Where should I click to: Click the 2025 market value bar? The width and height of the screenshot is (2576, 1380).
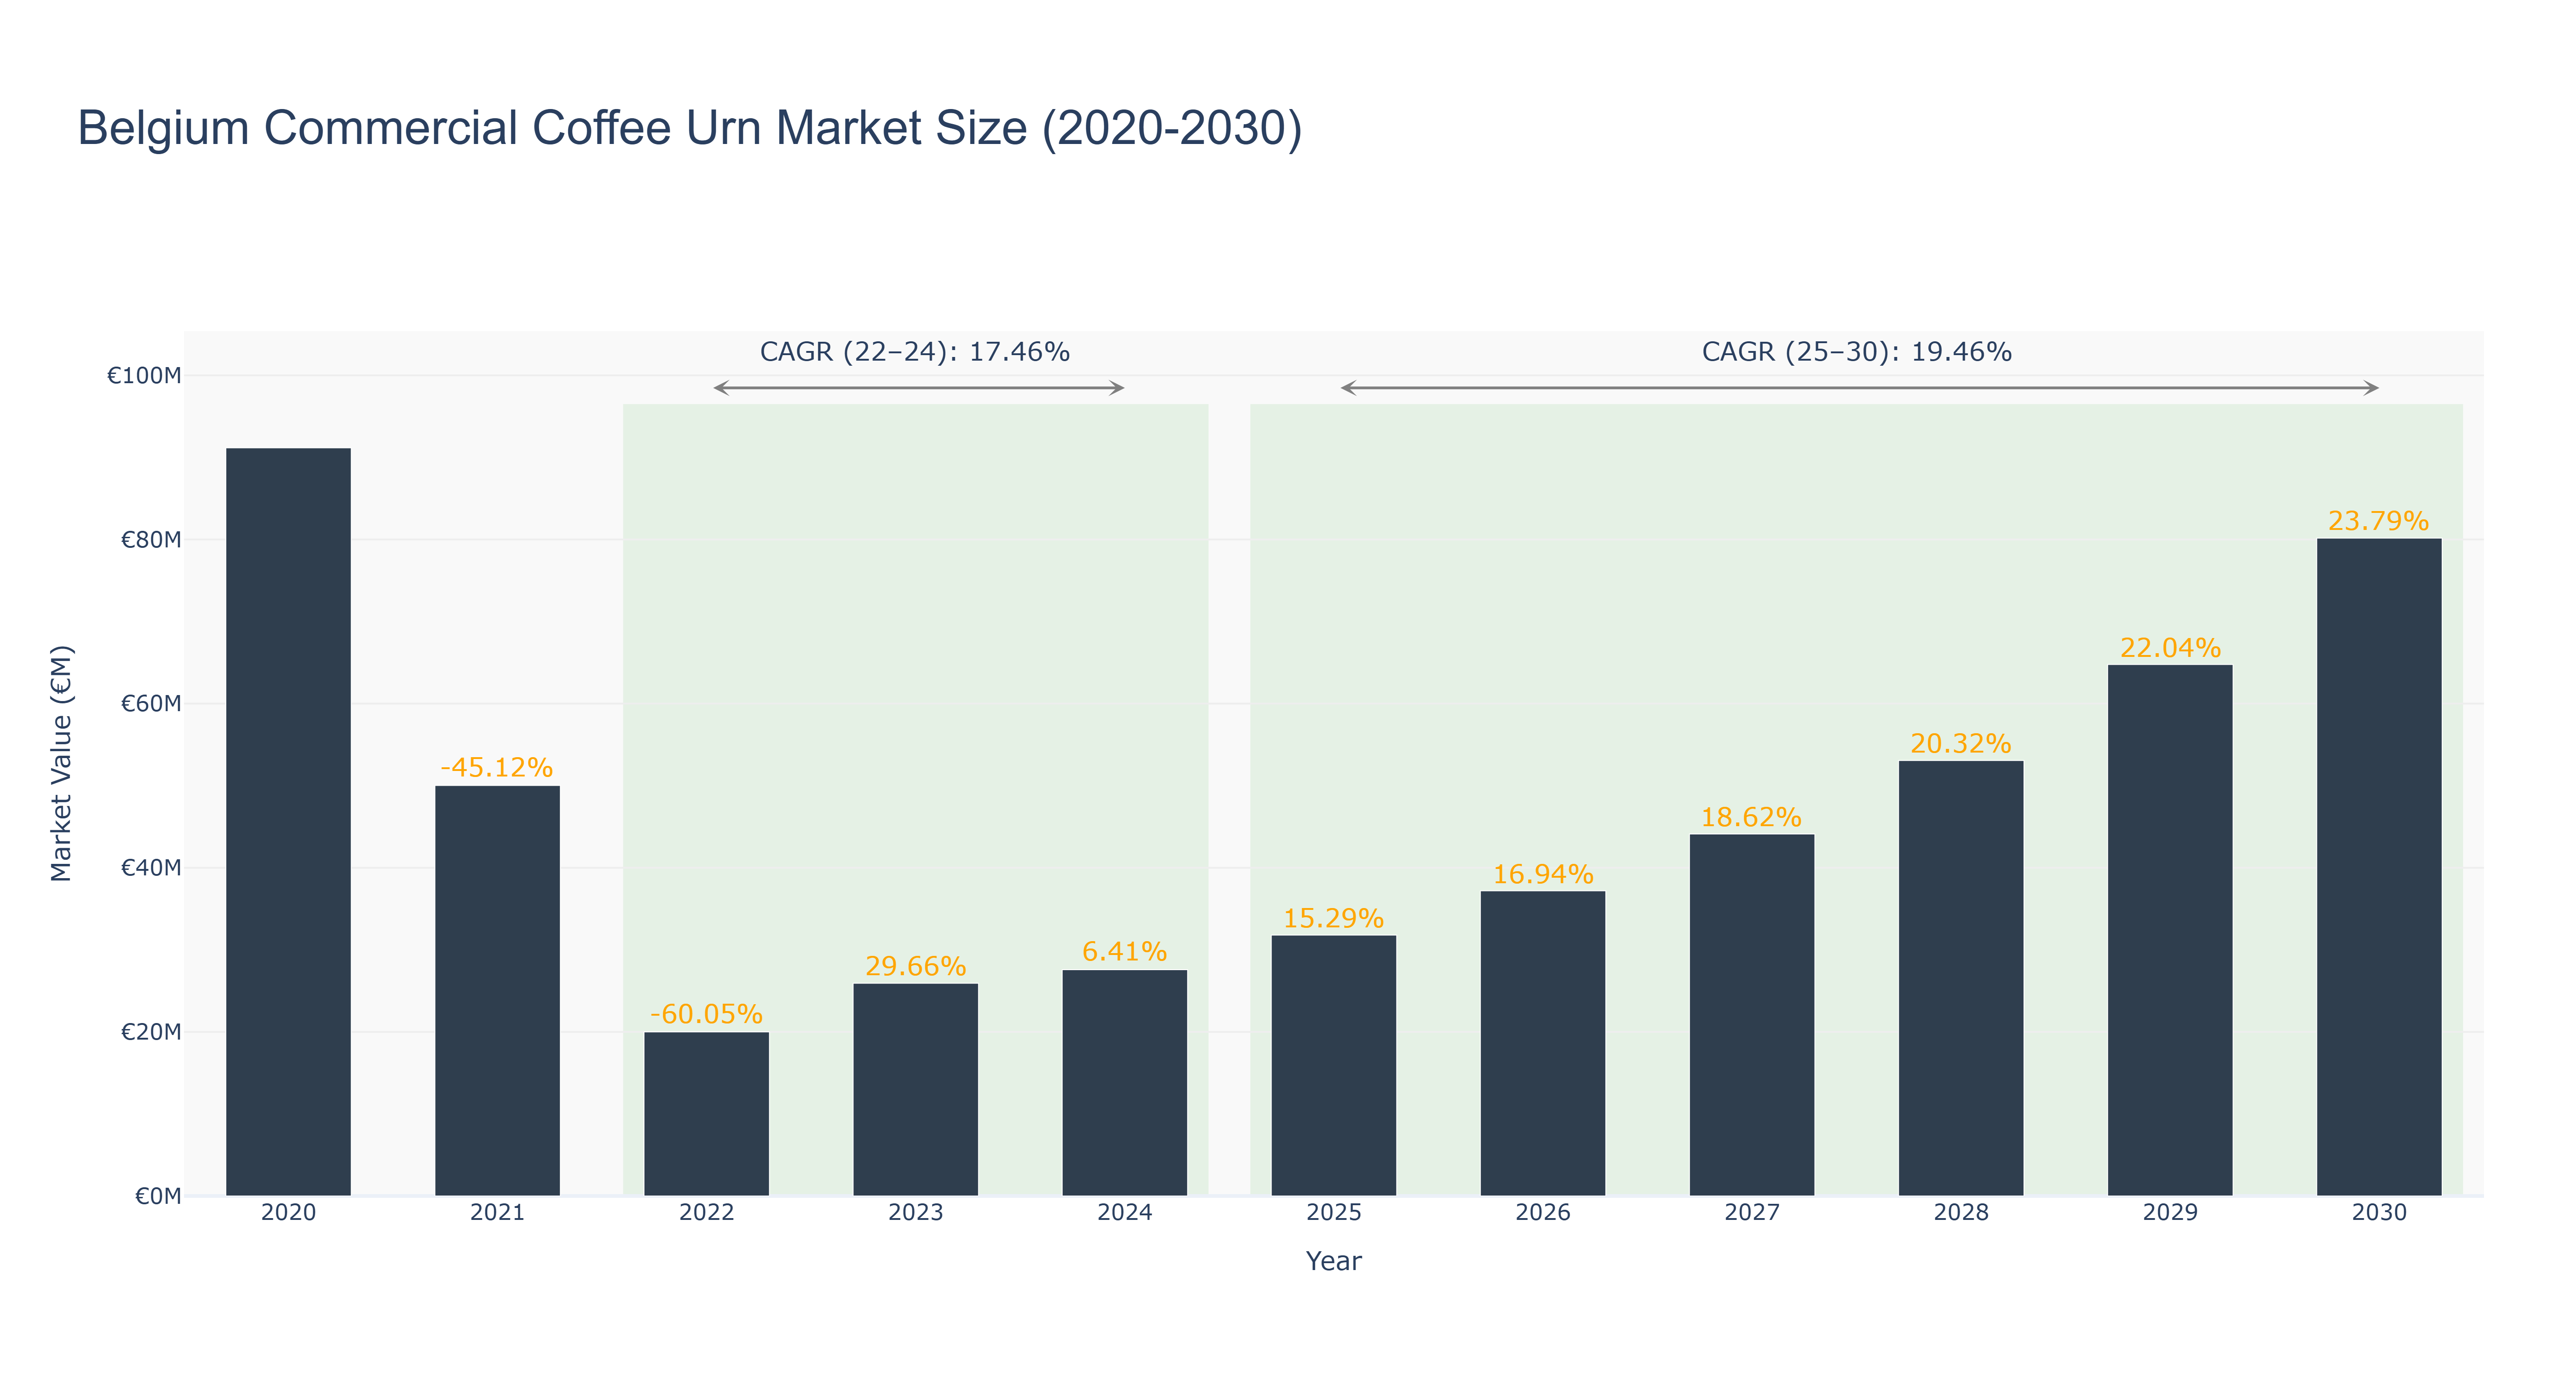tap(1333, 1066)
